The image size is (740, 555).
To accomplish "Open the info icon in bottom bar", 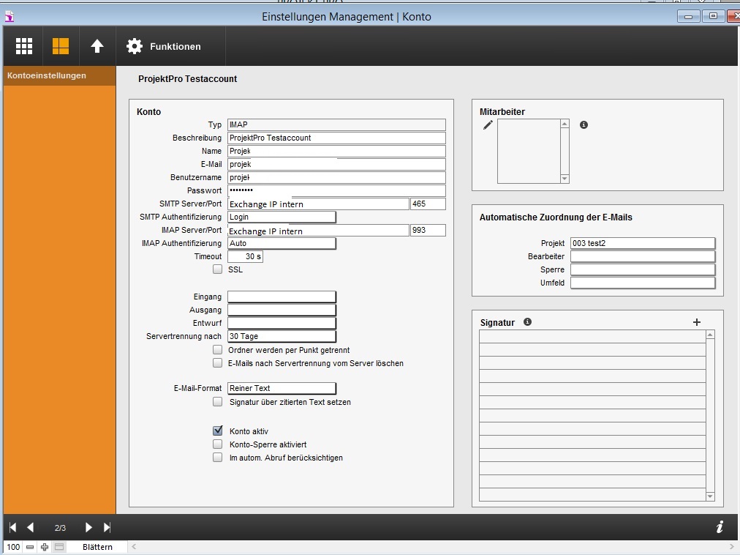I will pyautogui.click(x=720, y=527).
